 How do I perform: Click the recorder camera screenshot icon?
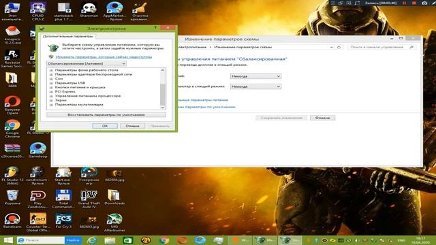coord(424,3)
